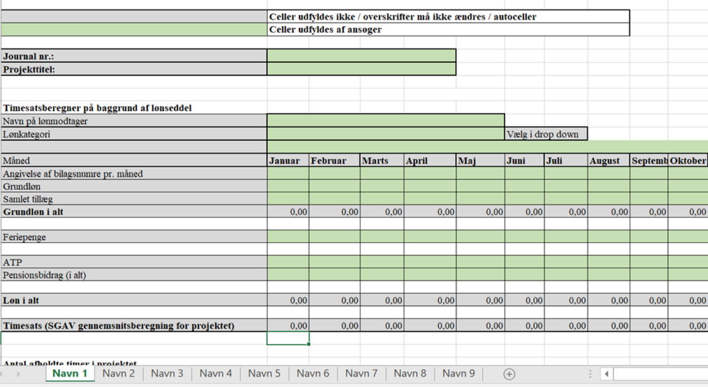The width and height of the screenshot is (708, 387).
Task: Select the Navn 9 sheet tab
Action: [x=459, y=374]
